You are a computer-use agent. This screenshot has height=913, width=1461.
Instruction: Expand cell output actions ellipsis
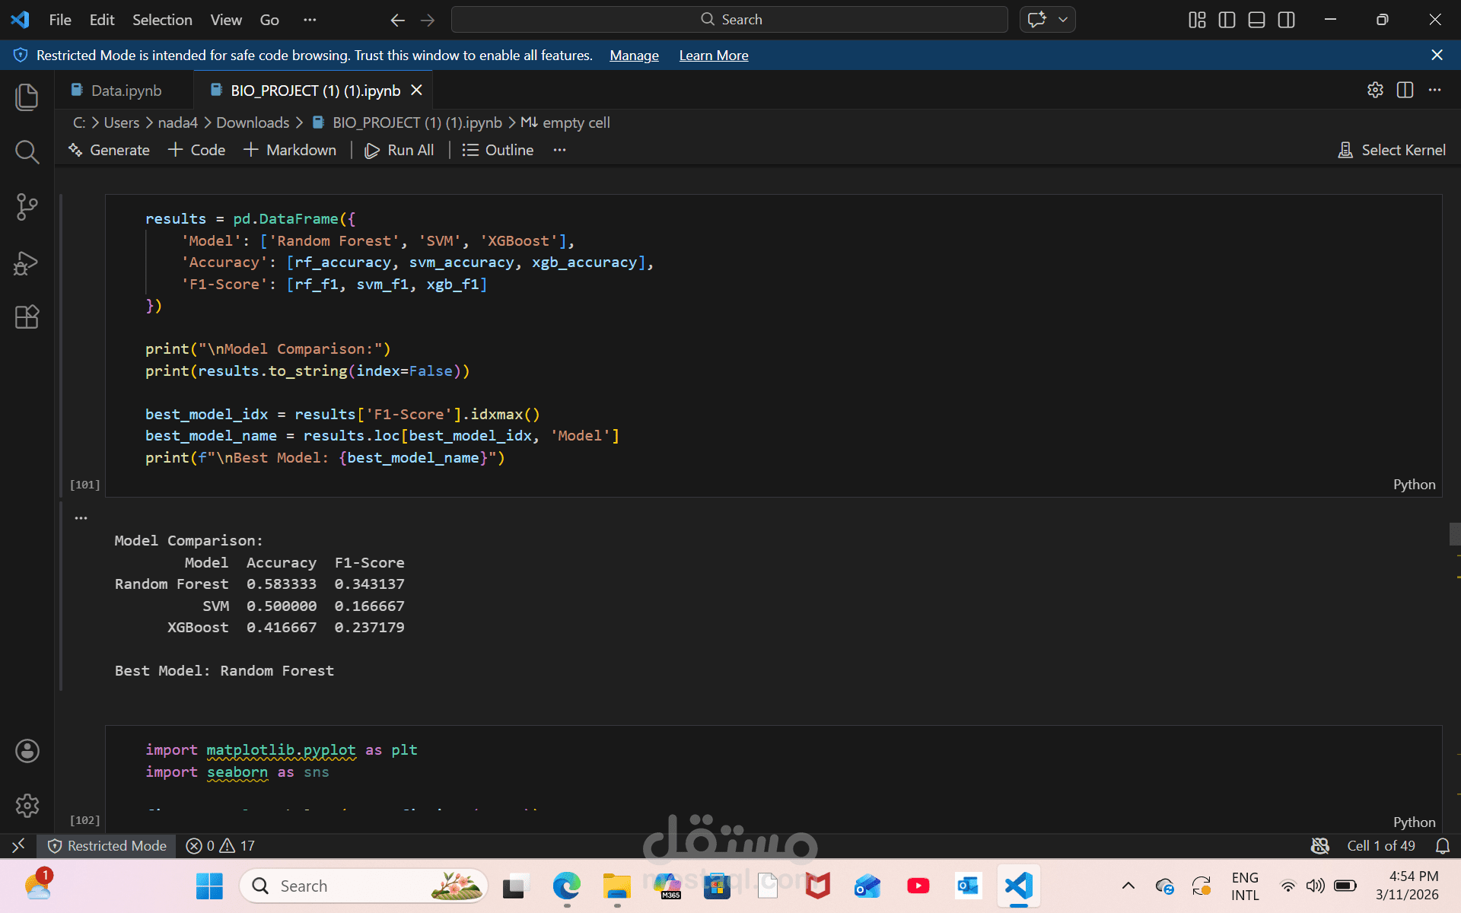coord(81,518)
